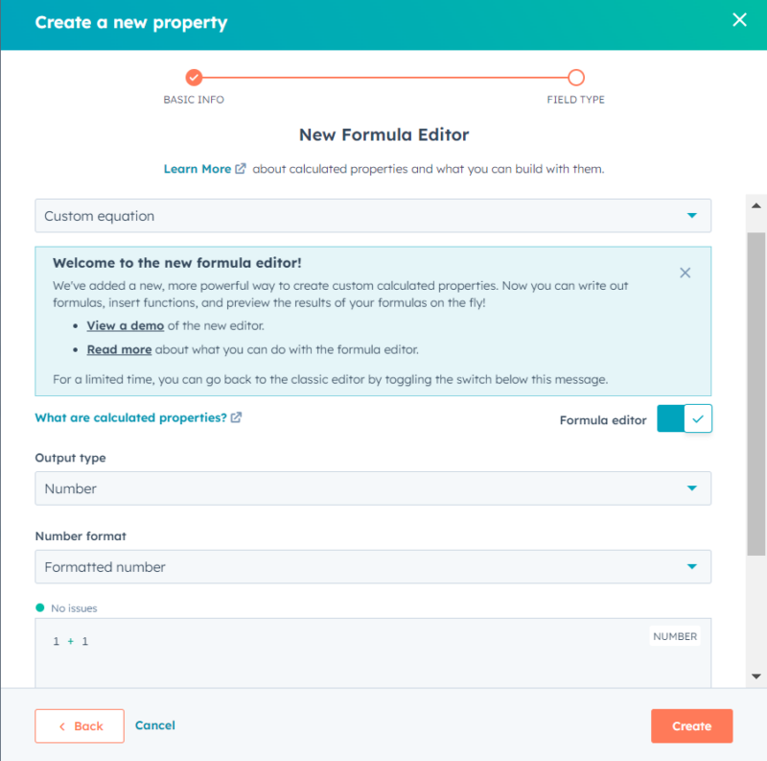Close the Create a new property panel
767x761 pixels.
click(x=739, y=20)
